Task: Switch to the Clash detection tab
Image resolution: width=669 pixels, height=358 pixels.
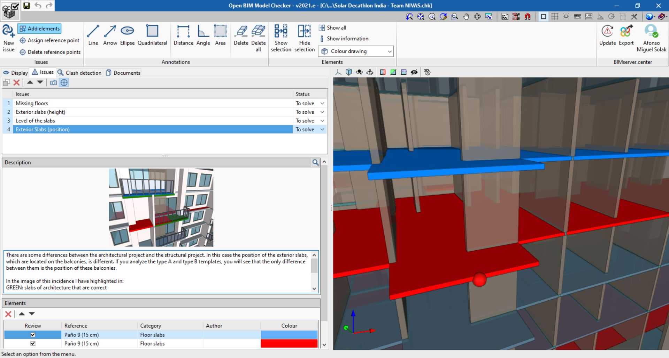Action: click(x=79, y=73)
